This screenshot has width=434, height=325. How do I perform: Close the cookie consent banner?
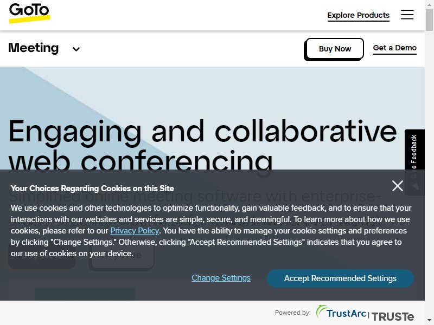(x=398, y=186)
